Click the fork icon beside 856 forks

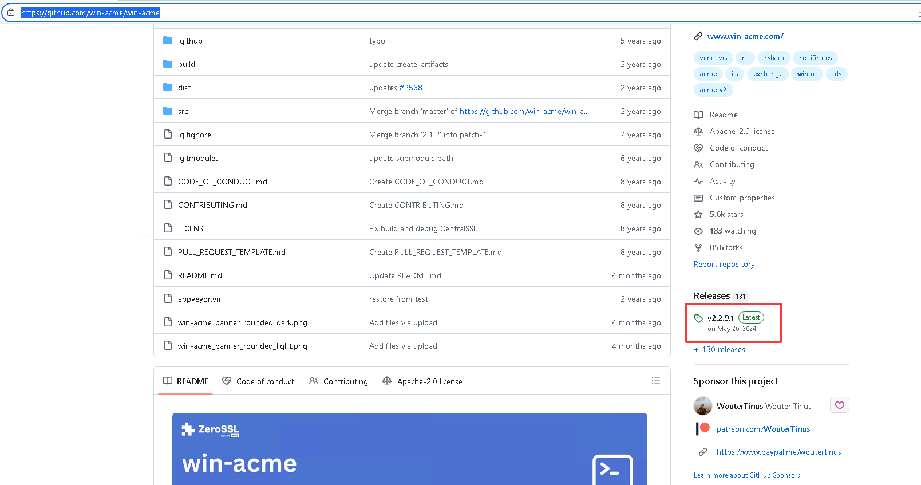coord(698,247)
